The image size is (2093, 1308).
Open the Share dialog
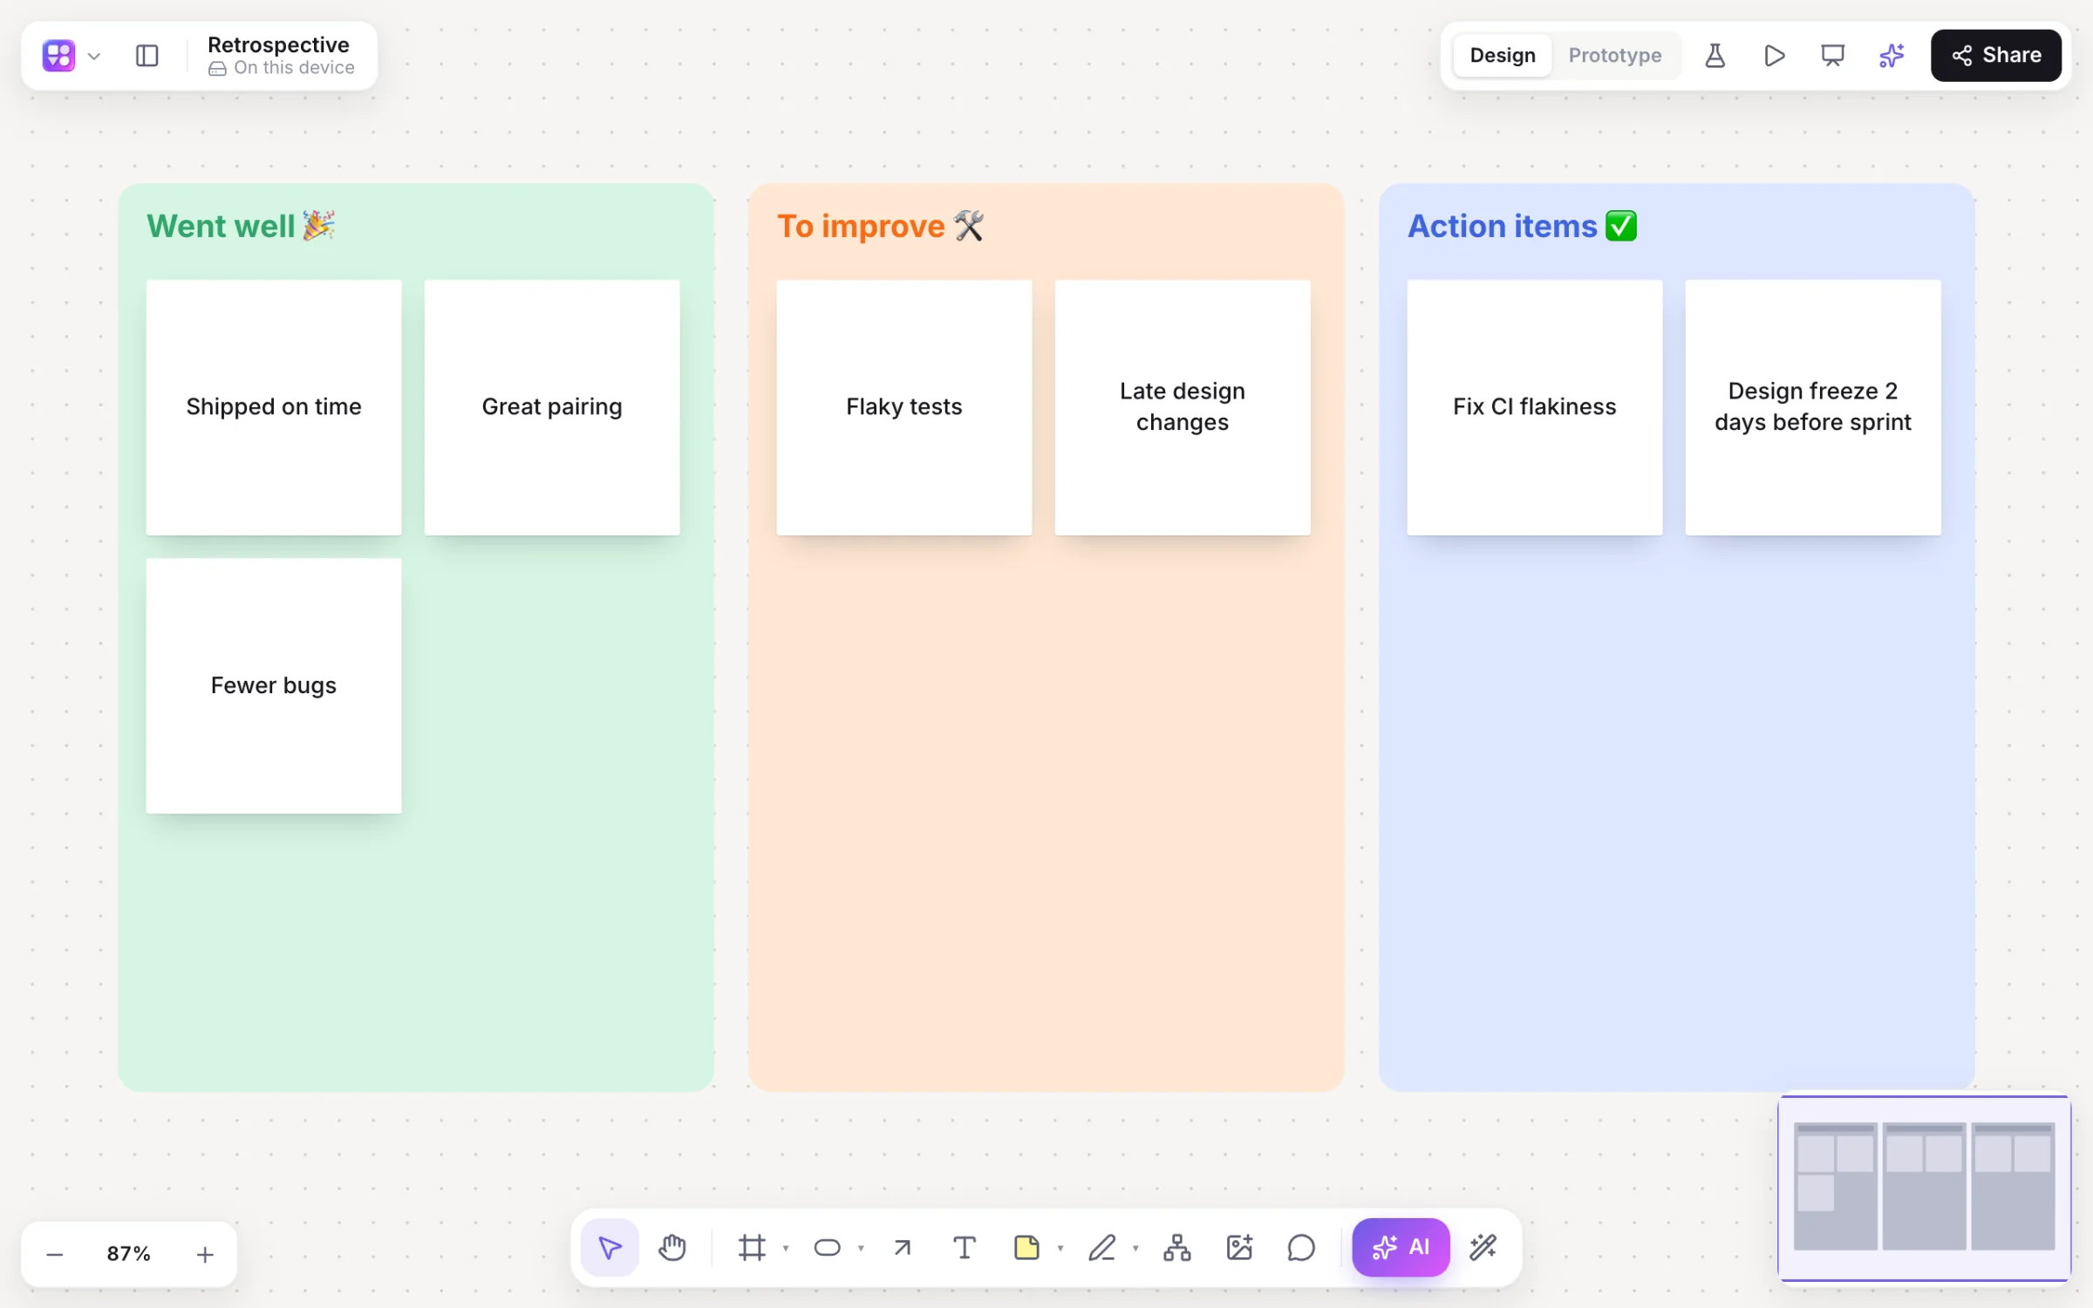(x=1995, y=56)
